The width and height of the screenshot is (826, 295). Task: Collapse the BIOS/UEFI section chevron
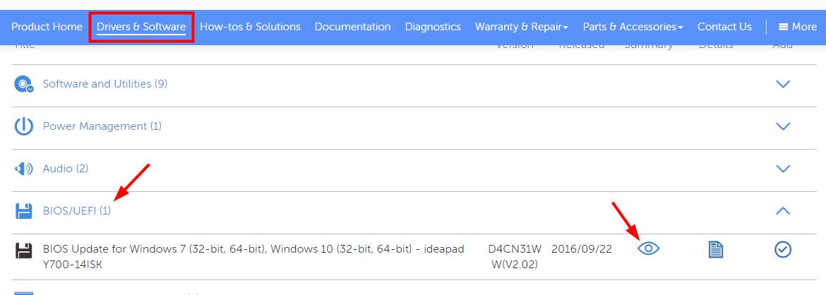[784, 211]
